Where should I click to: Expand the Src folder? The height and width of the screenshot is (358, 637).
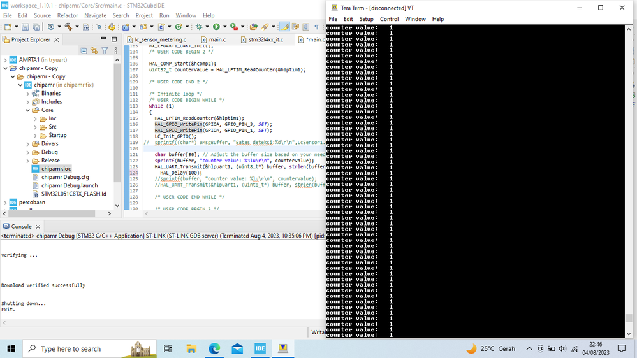coord(35,127)
